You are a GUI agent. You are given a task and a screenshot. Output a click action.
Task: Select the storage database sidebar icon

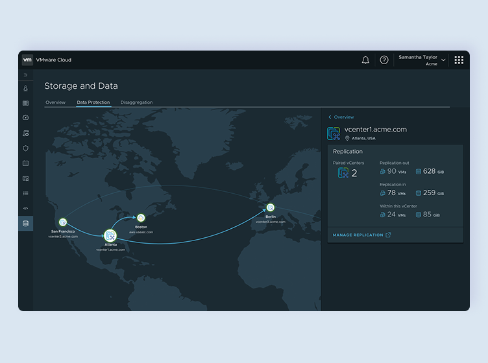click(x=25, y=224)
